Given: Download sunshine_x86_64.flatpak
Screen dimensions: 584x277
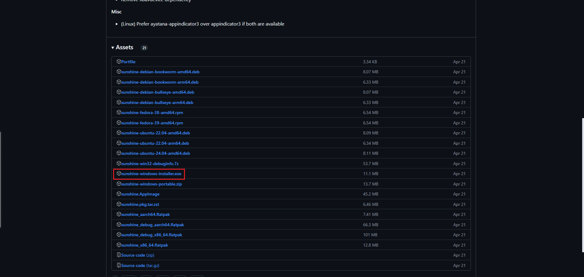Looking at the screenshot, I should click(144, 245).
